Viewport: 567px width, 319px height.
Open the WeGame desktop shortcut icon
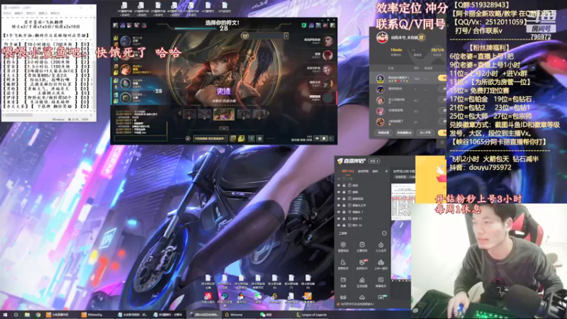pyautogui.click(x=274, y=298)
